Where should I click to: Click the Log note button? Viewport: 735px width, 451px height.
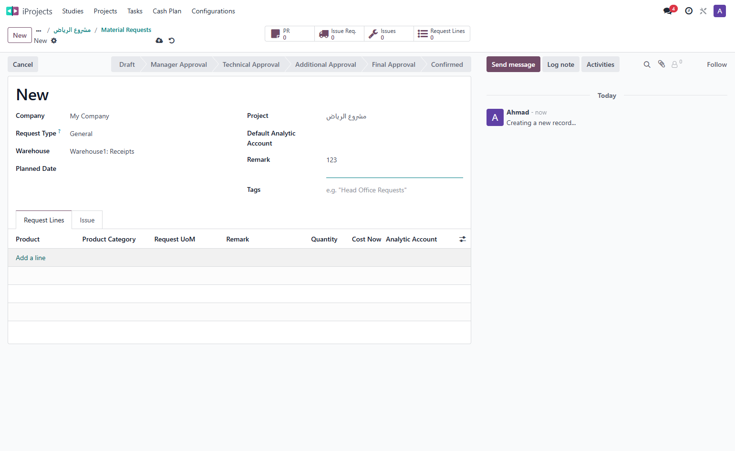[x=561, y=64]
